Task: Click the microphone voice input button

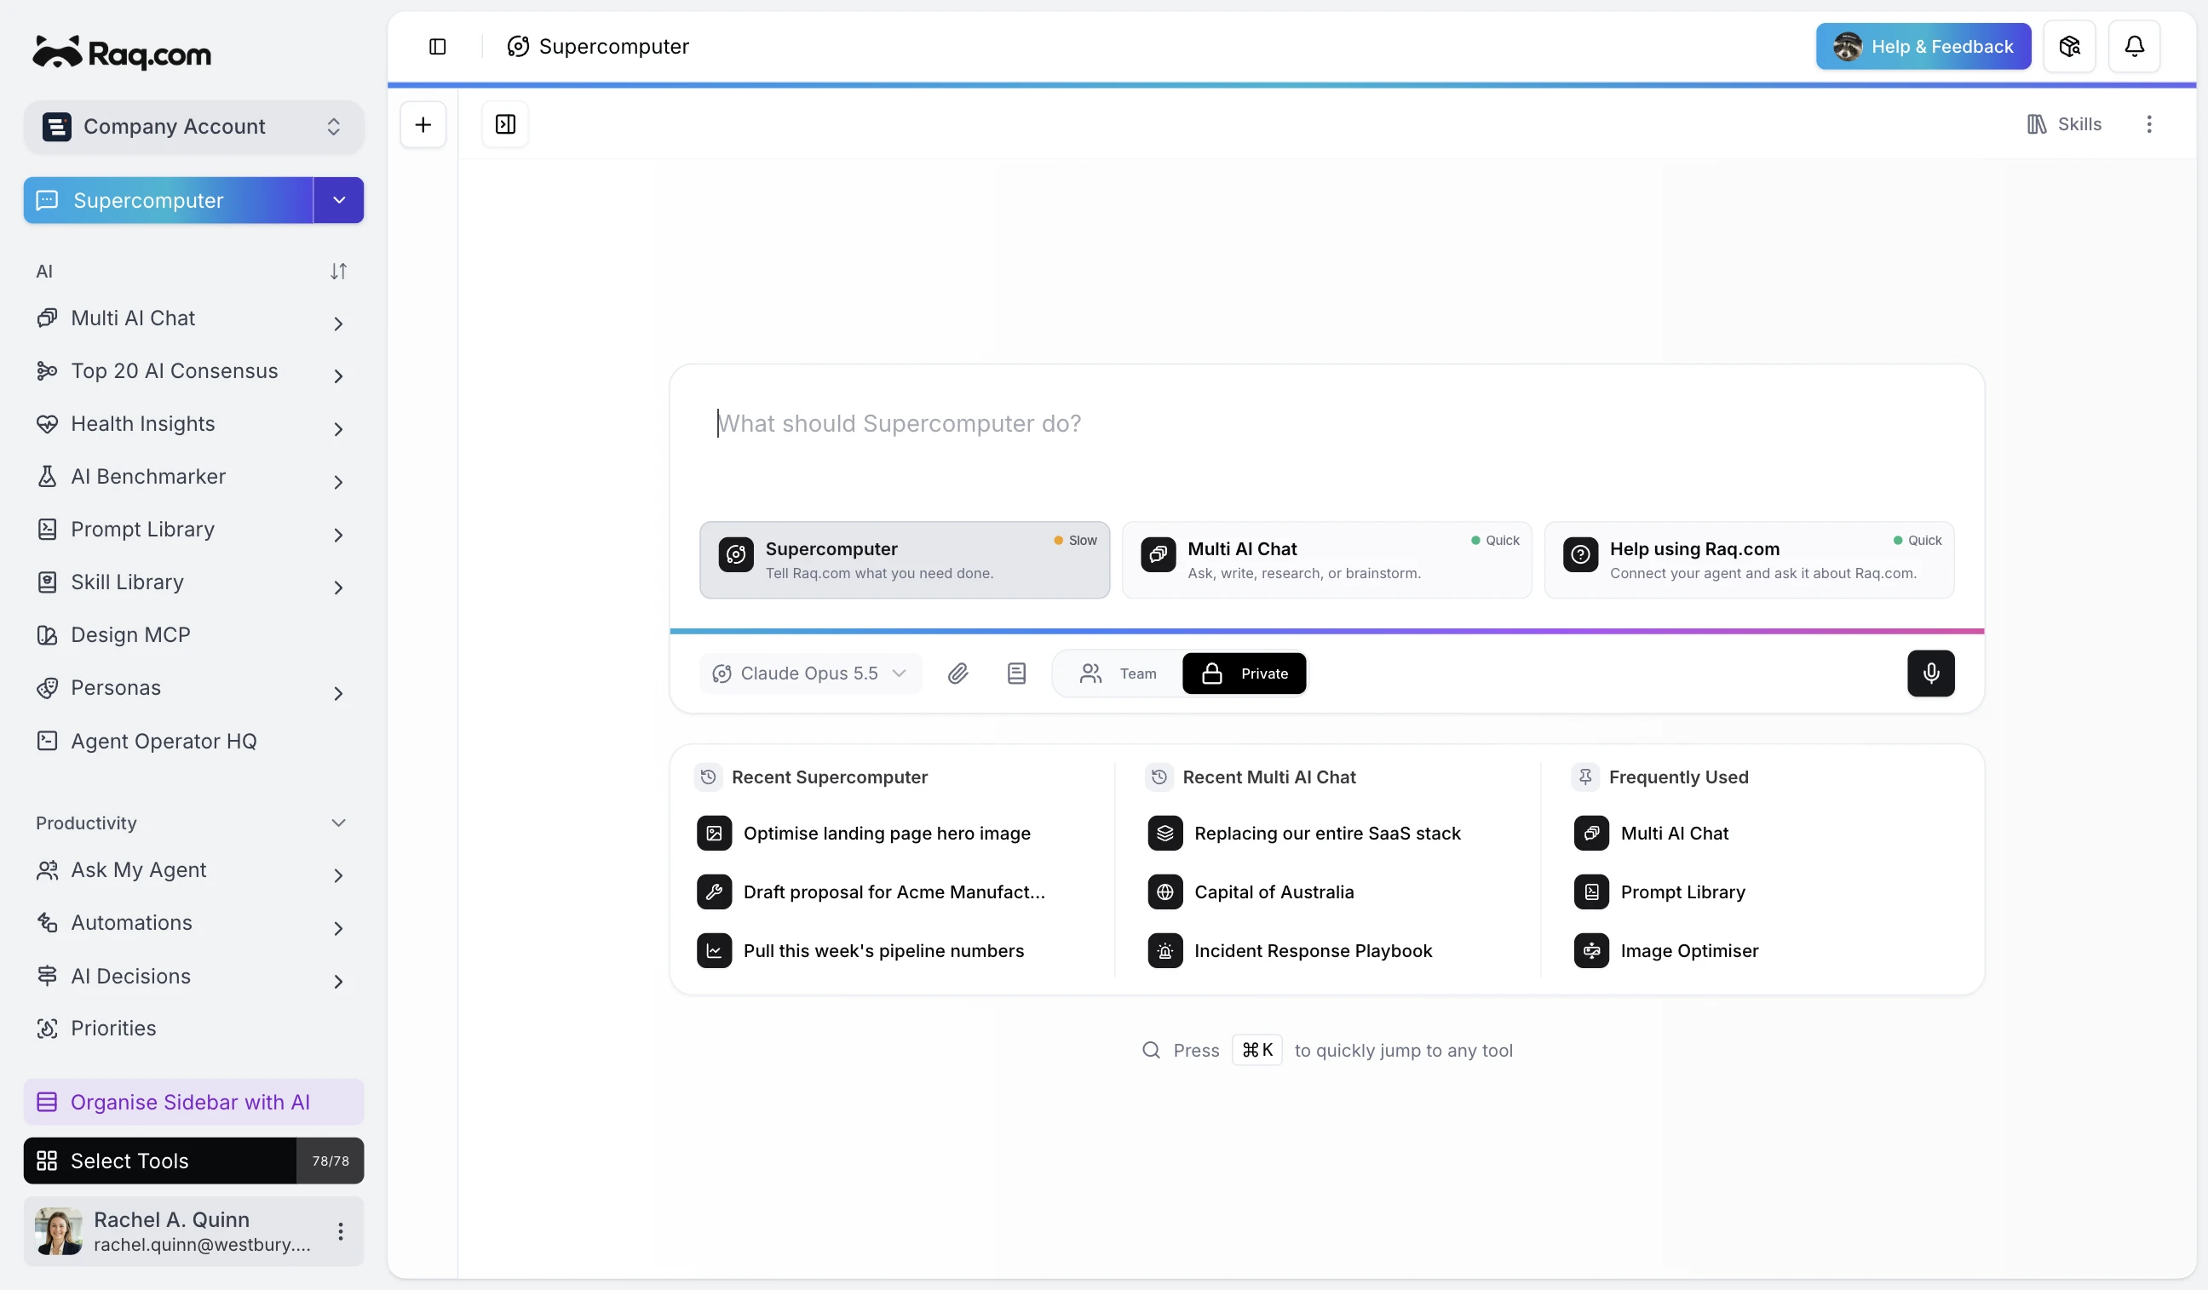Action: point(1930,673)
